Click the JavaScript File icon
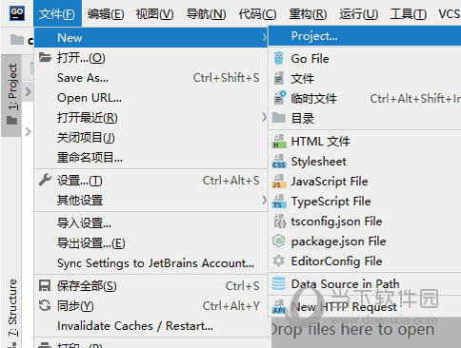 (279, 182)
